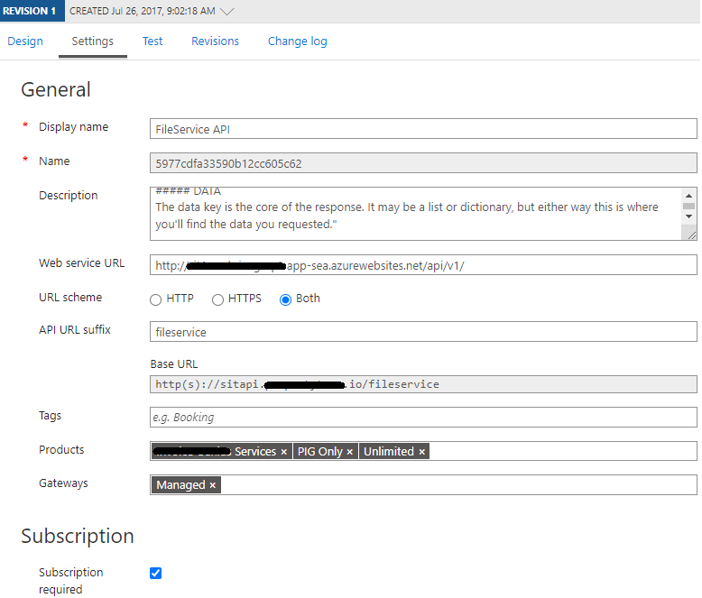
Task: Select the HTTPS URL scheme
Action: (217, 299)
